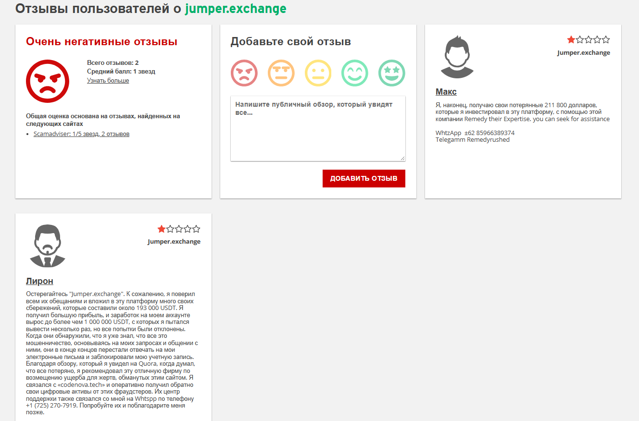Click the Общая оценка основана на отзывах text
The image size is (639, 421).
103,120
